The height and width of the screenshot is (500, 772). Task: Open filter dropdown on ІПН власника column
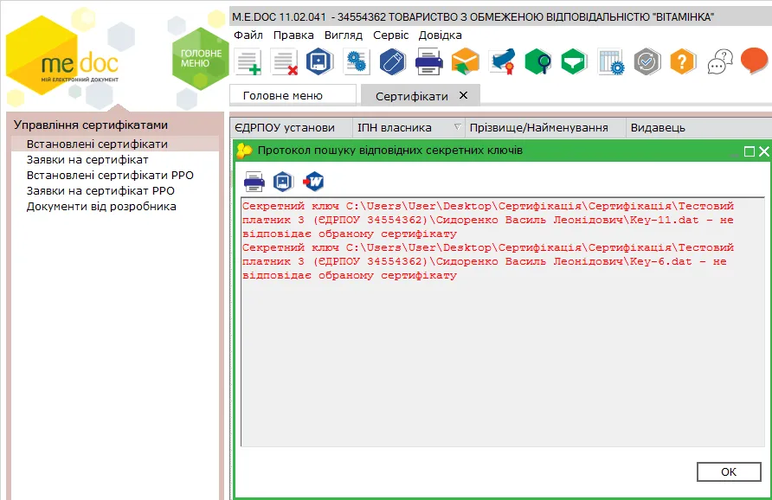(x=457, y=127)
